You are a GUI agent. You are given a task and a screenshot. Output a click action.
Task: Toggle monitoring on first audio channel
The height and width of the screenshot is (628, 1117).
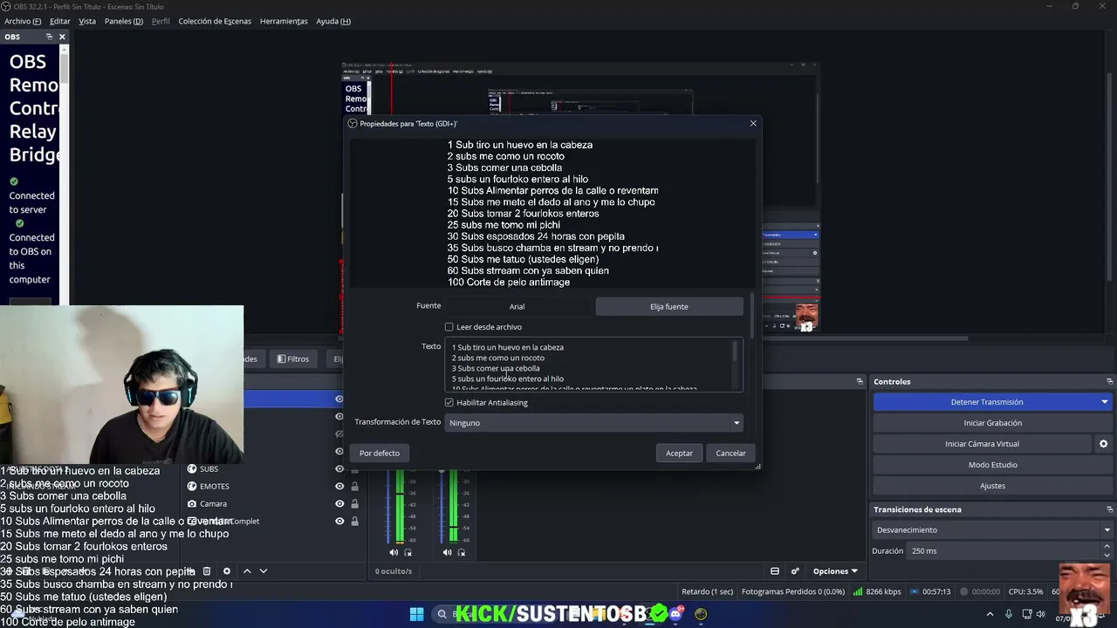(408, 552)
